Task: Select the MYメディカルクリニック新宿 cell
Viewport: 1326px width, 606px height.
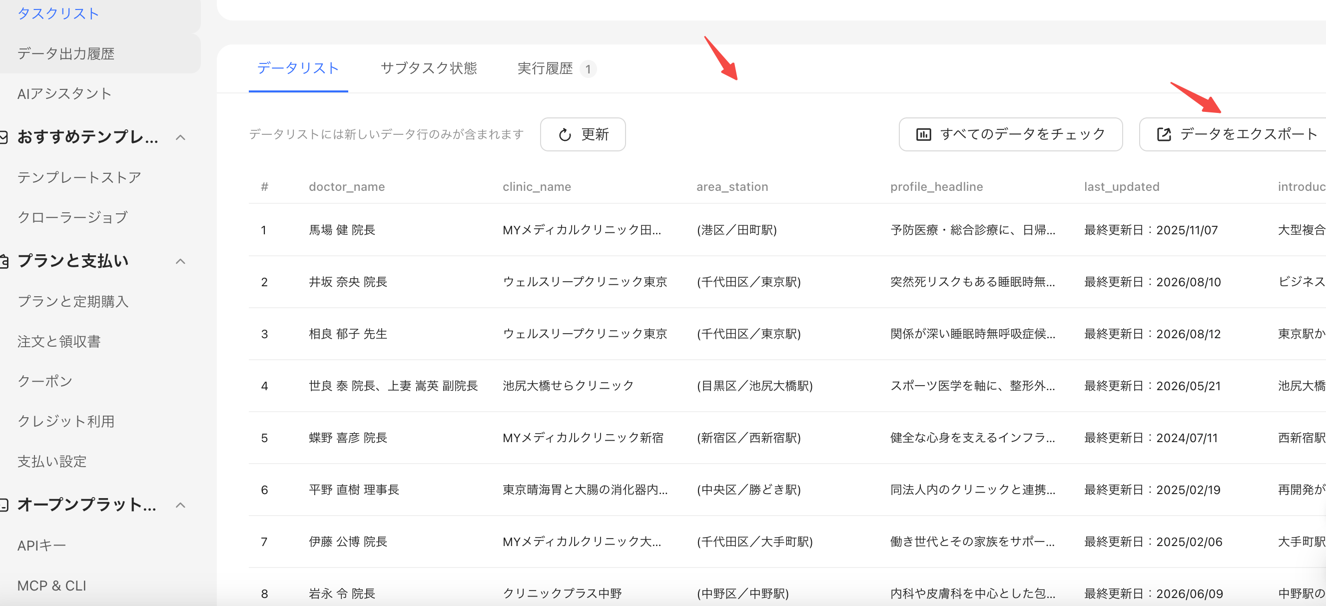Action: pyautogui.click(x=583, y=438)
